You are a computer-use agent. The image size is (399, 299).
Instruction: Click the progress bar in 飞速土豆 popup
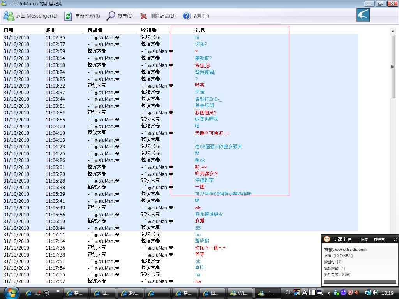360,282
